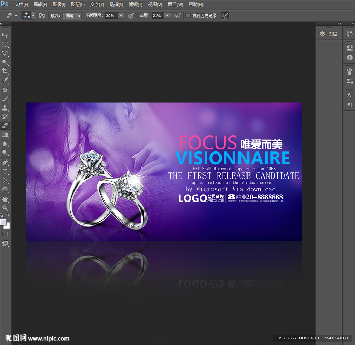Open the History panel icon

tap(349, 34)
